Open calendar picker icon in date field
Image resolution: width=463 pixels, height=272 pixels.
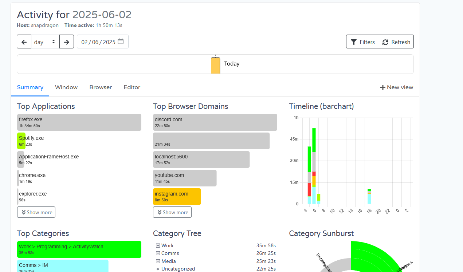coord(121,42)
